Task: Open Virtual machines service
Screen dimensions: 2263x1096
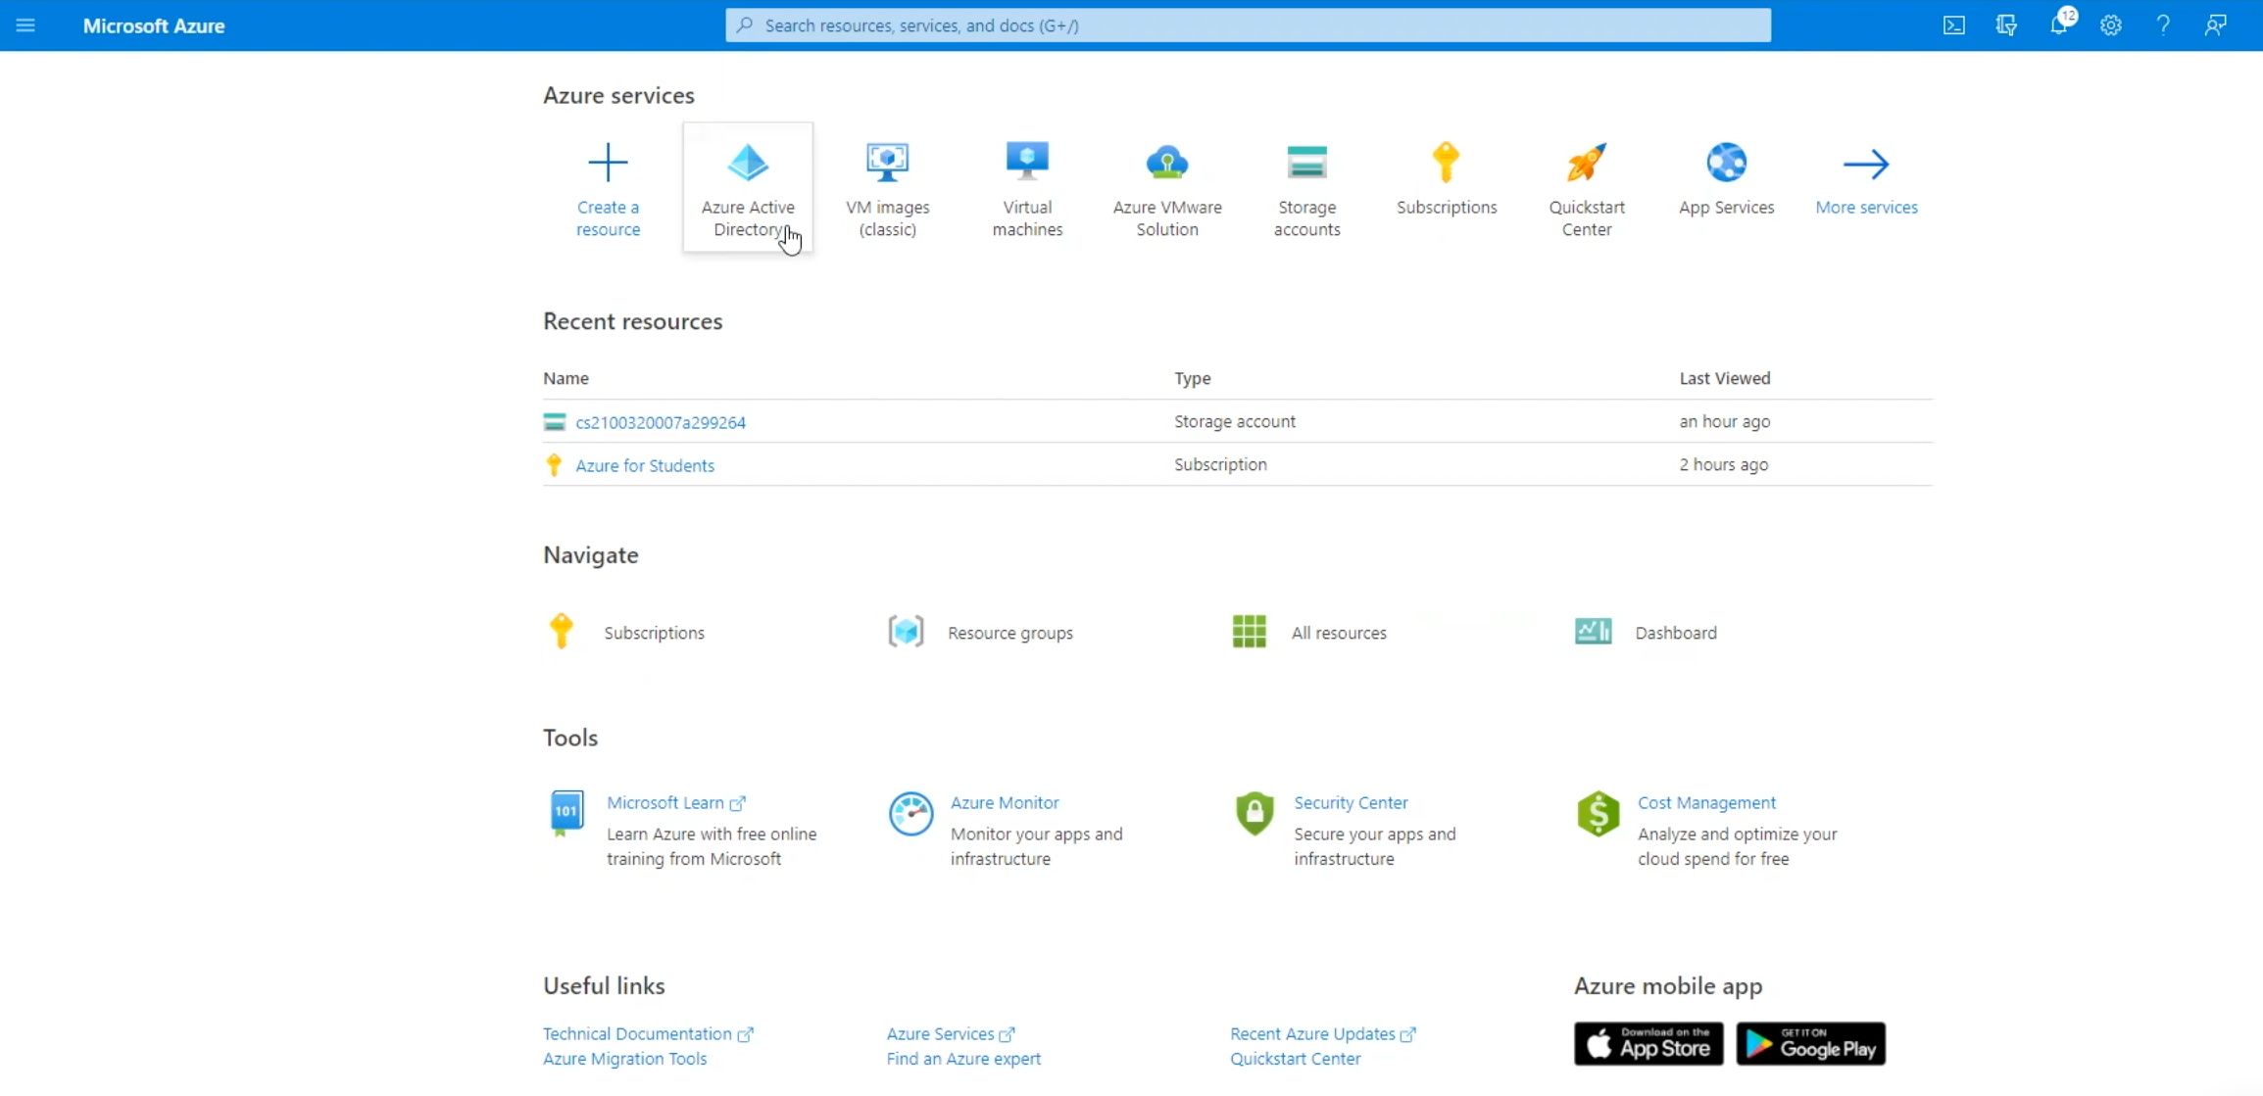Action: 1027,186
